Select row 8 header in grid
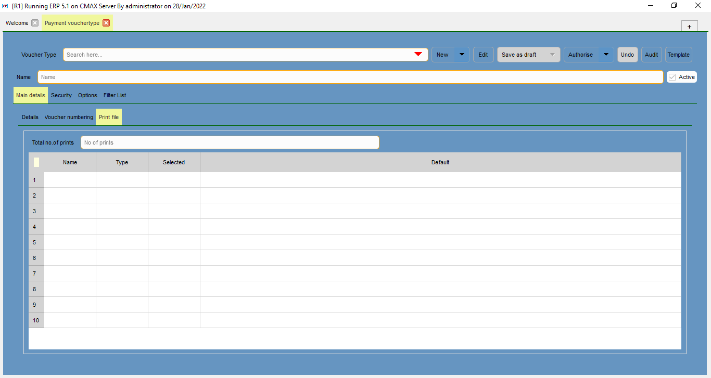 tap(36, 289)
